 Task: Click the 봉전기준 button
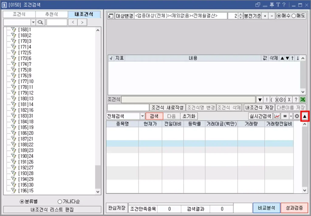(252, 16)
